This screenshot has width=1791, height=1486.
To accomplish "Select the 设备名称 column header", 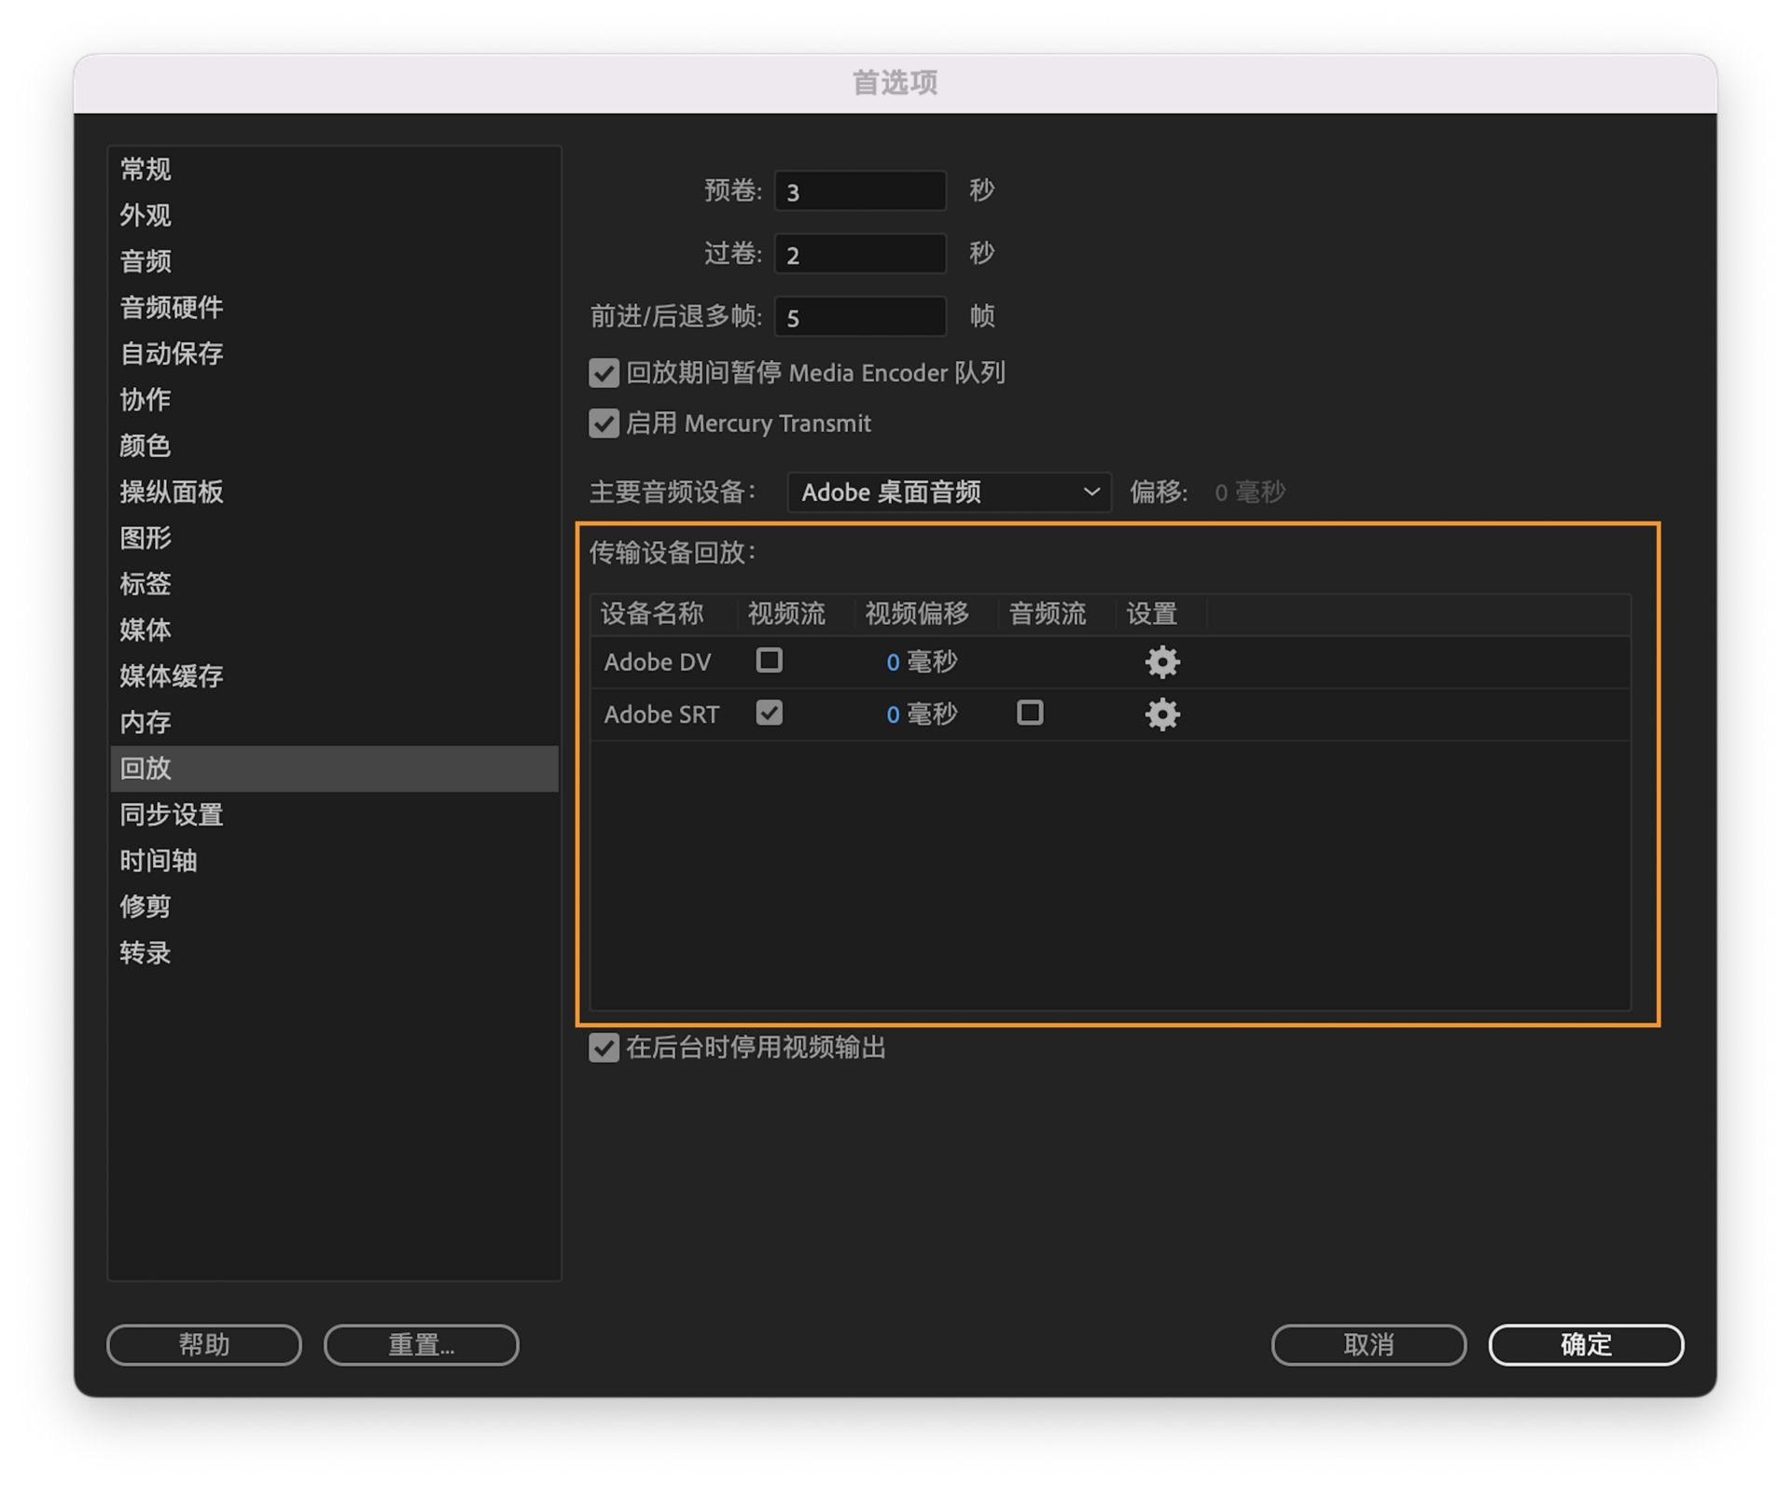I will [654, 613].
